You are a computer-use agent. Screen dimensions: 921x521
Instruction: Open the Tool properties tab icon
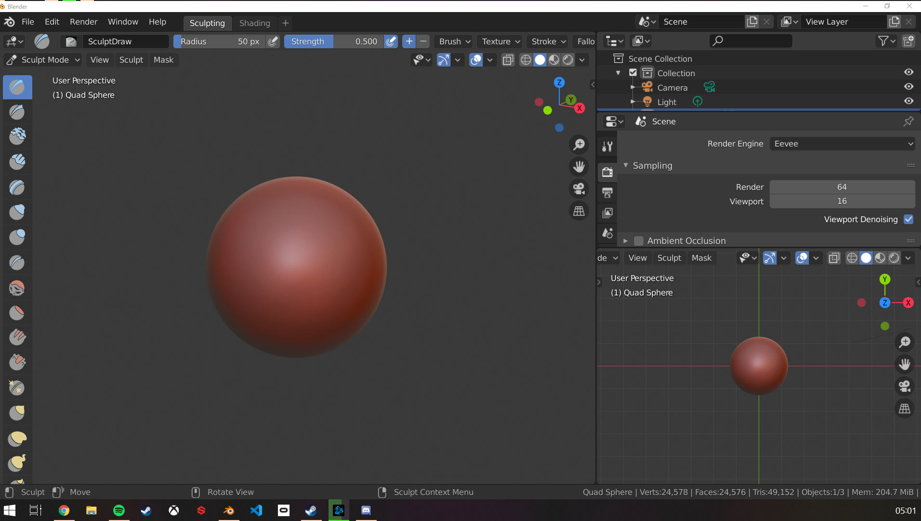coord(607,147)
